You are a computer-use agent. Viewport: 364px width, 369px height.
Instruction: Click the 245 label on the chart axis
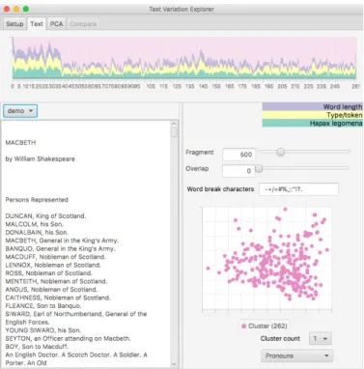pyautogui.click(x=334, y=86)
